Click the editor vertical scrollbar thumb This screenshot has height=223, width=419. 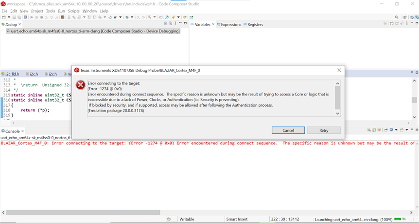click(414, 100)
